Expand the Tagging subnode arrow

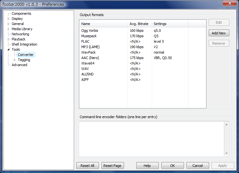click(14, 60)
